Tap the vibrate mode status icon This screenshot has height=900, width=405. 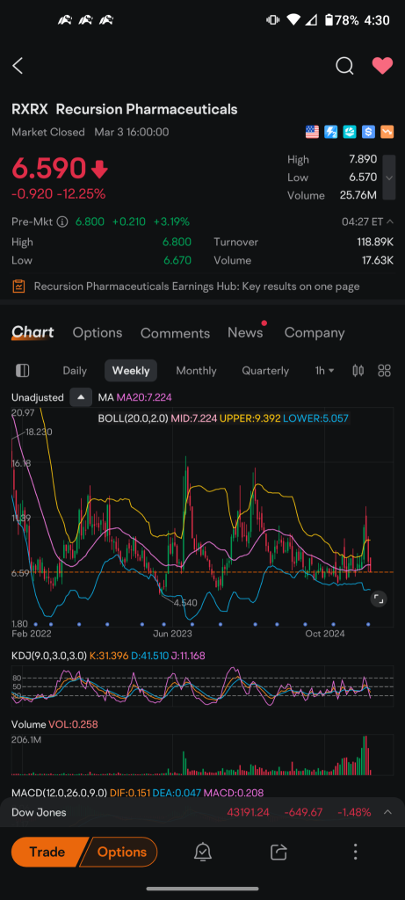pyautogui.click(x=272, y=20)
